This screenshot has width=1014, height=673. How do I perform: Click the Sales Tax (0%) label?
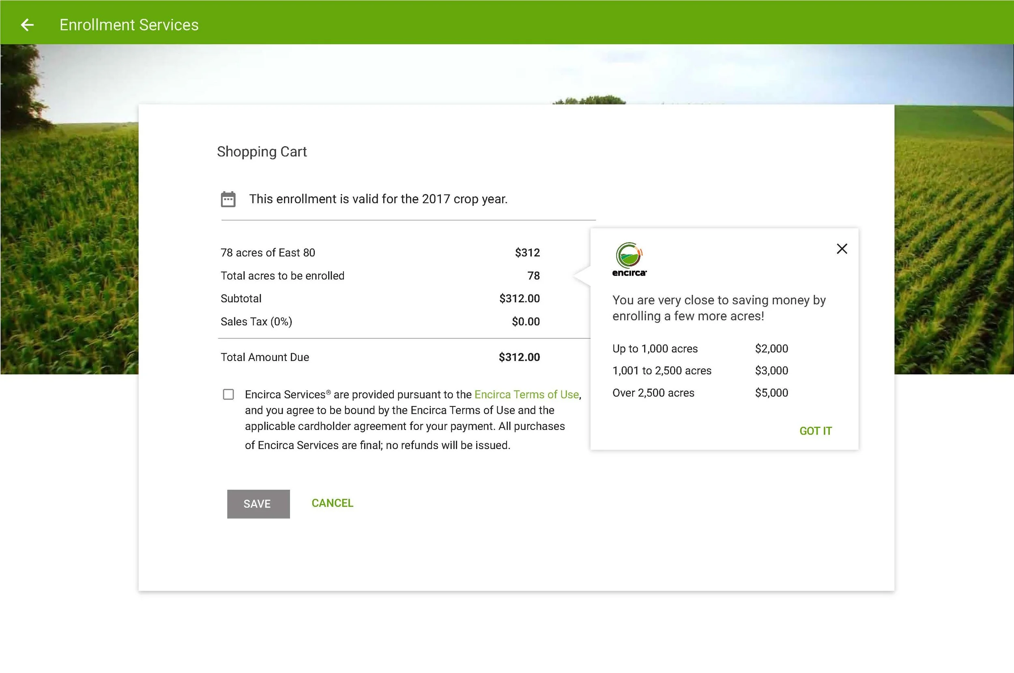pyautogui.click(x=256, y=321)
